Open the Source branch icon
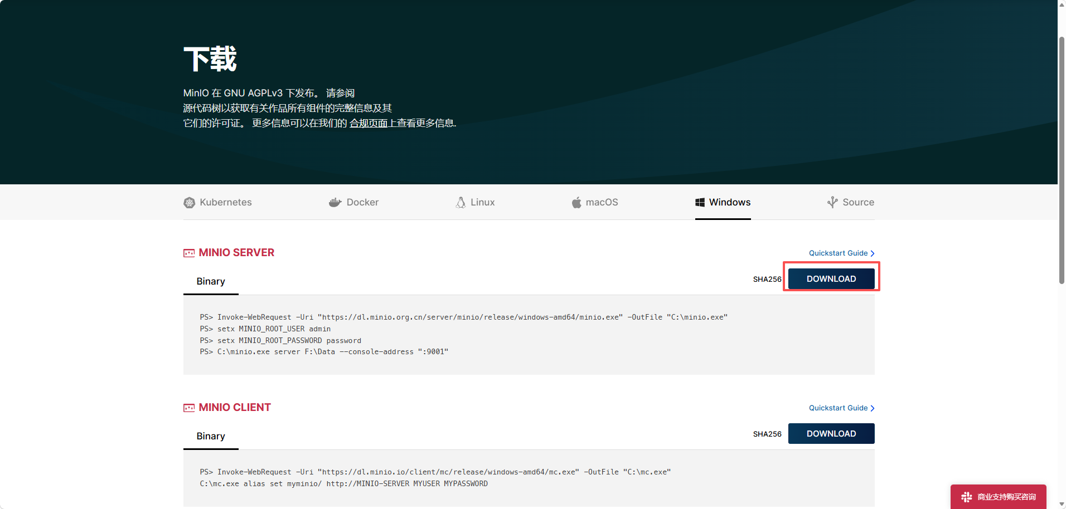This screenshot has width=1066, height=509. coord(832,202)
